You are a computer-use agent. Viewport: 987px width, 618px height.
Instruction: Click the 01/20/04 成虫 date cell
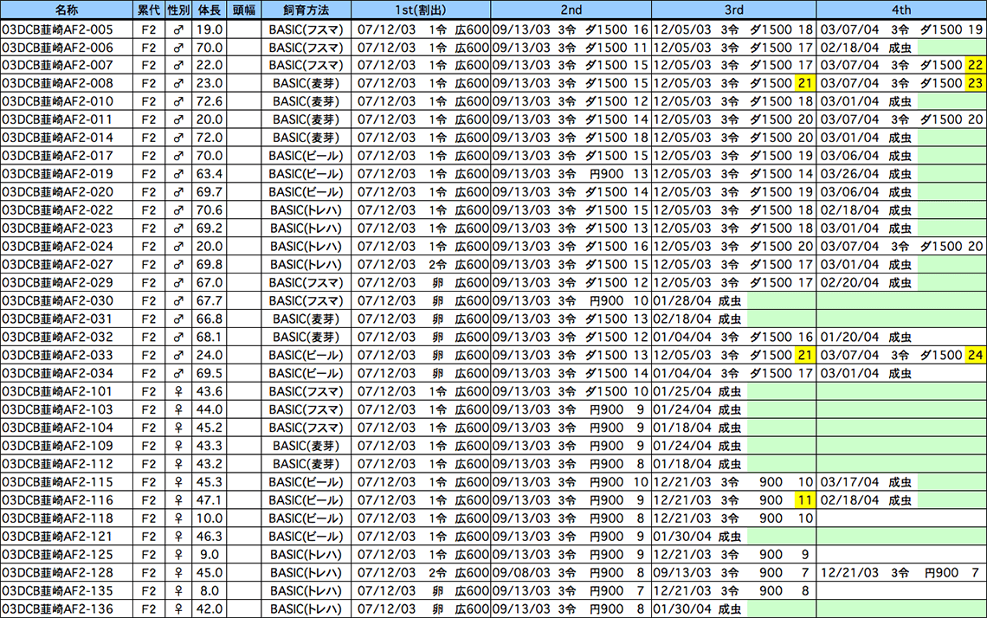[x=865, y=338]
